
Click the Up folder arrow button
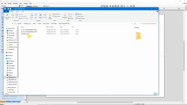pyautogui.click(x=12, y=24)
